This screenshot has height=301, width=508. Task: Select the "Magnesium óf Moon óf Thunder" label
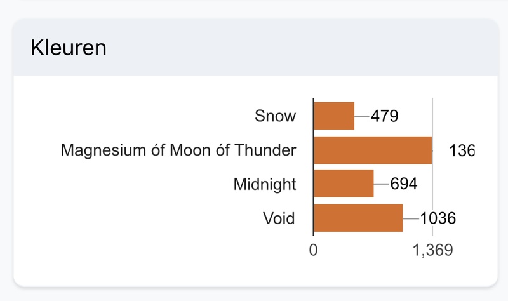coord(178,150)
